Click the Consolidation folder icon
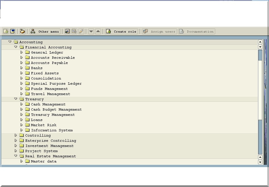The width and height of the screenshot is (269, 187). [x=27, y=78]
